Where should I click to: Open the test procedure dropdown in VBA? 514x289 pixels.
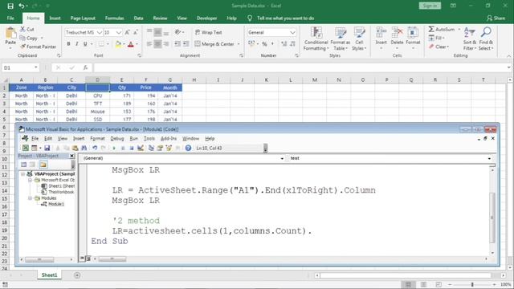coord(489,158)
